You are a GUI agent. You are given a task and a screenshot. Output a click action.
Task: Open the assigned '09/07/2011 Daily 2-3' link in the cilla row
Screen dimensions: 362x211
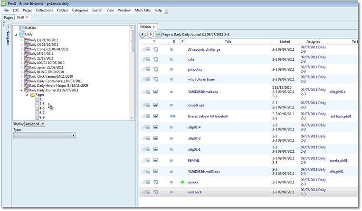313,59
